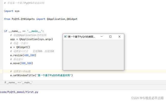Maximize the PyQt5 demo window

click(x=110, y=37)
